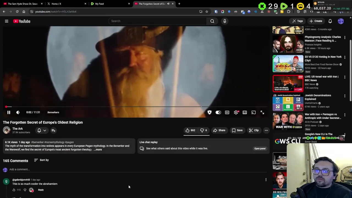The height and width of the screenshot is (198, 352).
Task: Mute the video player volume
Action: [18, 112]
